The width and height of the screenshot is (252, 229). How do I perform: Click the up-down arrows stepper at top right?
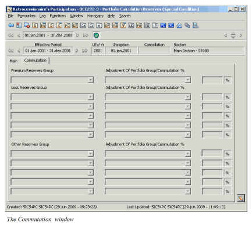point(233,35)
